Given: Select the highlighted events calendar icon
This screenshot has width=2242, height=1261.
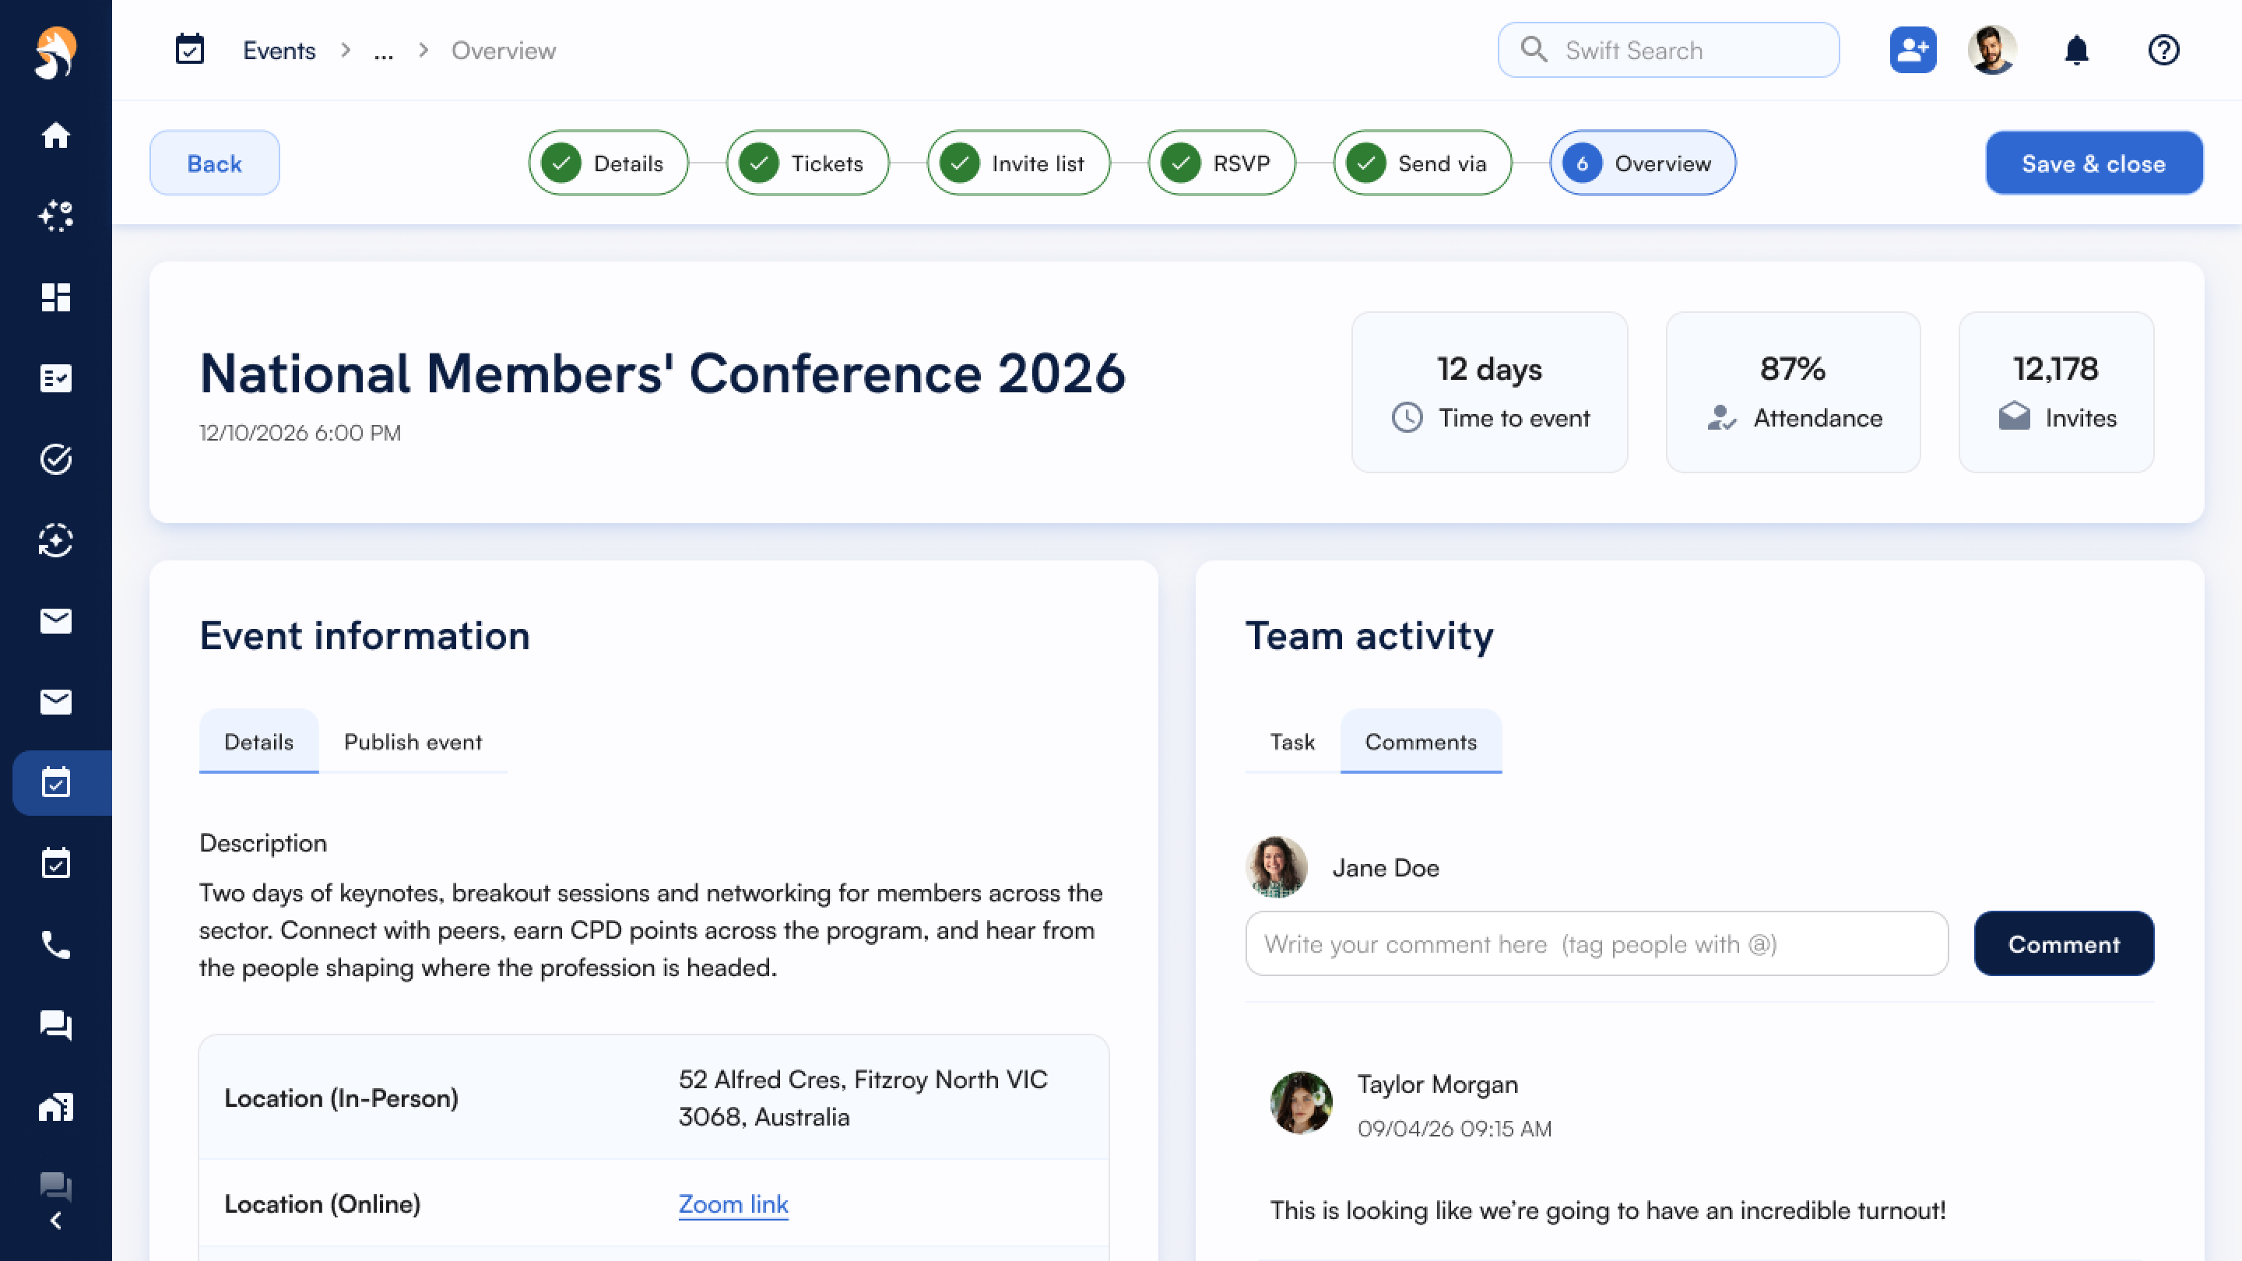Looking at the screenshot, I should click(x=56, y=782).
